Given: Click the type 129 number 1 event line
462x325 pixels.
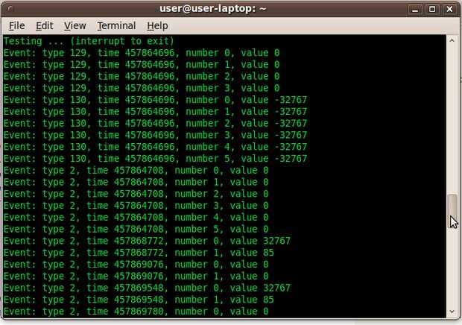Looking at the screenshot, I should 142,65.
